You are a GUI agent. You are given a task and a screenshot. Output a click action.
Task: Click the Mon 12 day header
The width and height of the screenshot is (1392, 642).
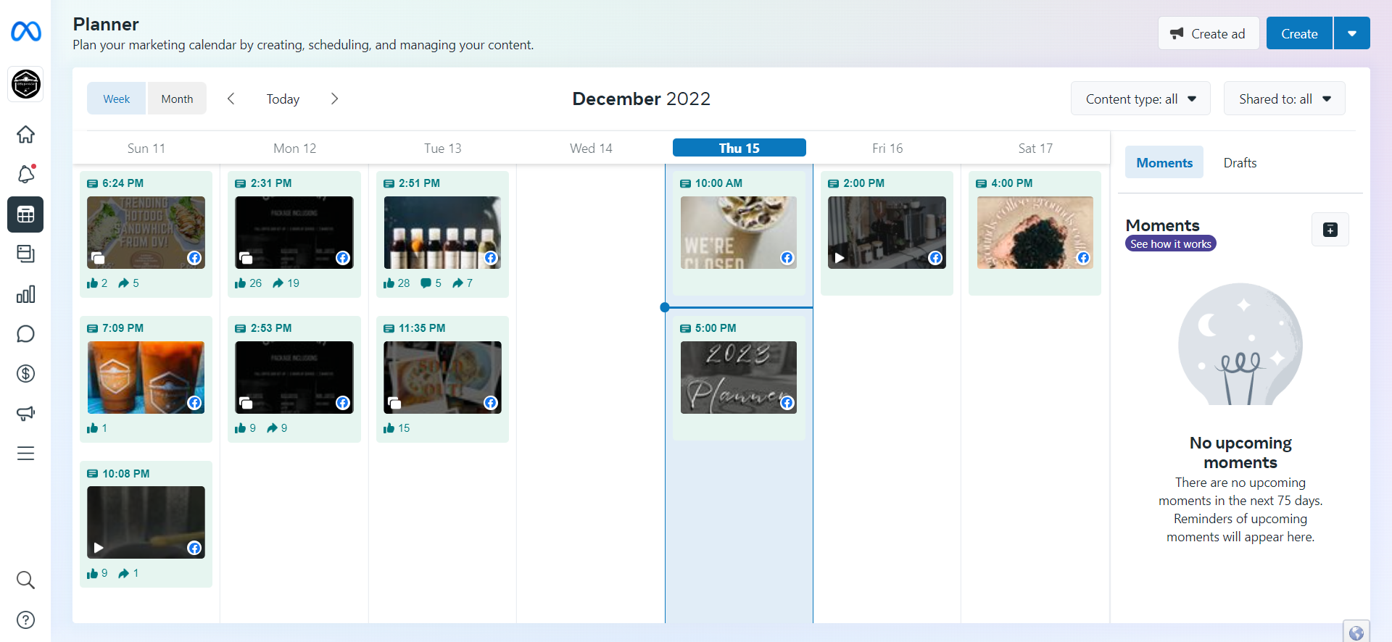click(295, 149)
